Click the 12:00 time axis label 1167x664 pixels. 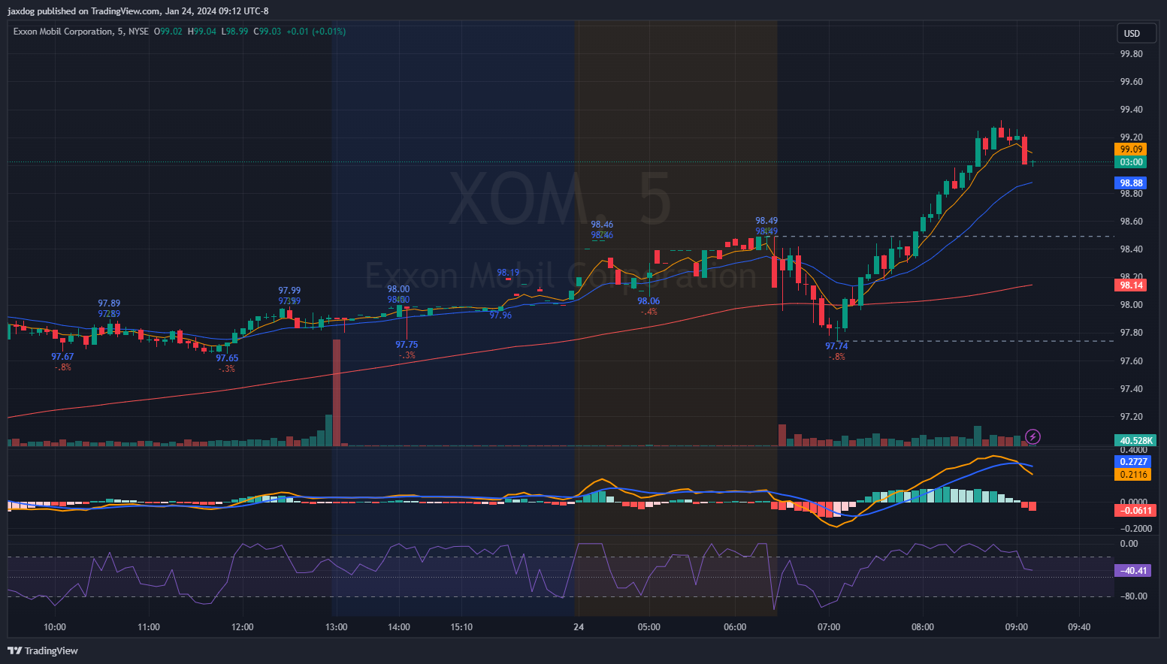point(243,627)
